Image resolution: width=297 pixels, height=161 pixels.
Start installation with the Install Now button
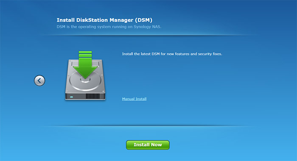coord(148,145)
